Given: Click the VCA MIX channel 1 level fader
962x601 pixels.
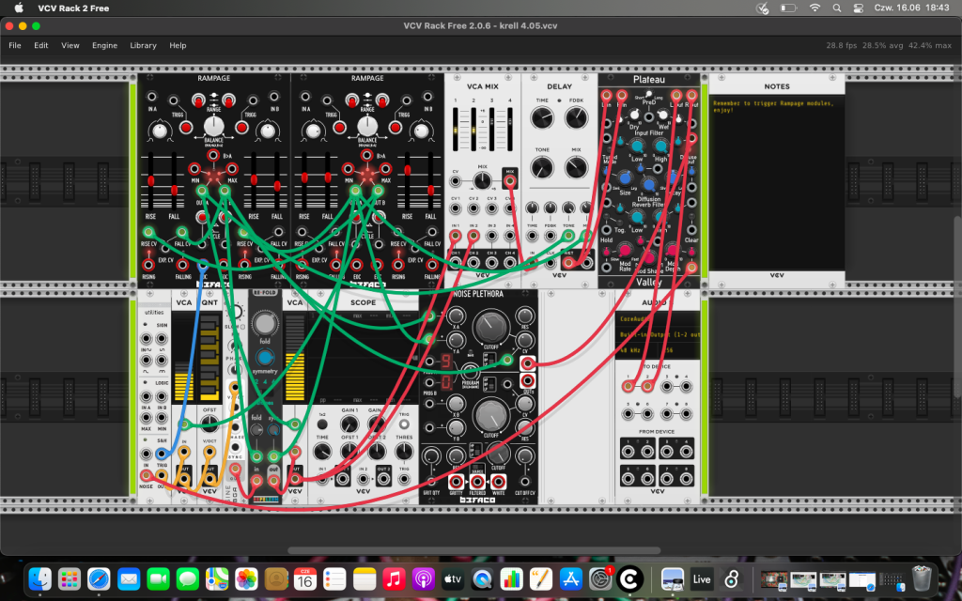Looking at the screenshot, I should point(456,130).
